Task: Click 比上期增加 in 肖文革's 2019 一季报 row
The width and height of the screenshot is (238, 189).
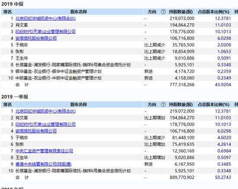Action: pos(154,118)
